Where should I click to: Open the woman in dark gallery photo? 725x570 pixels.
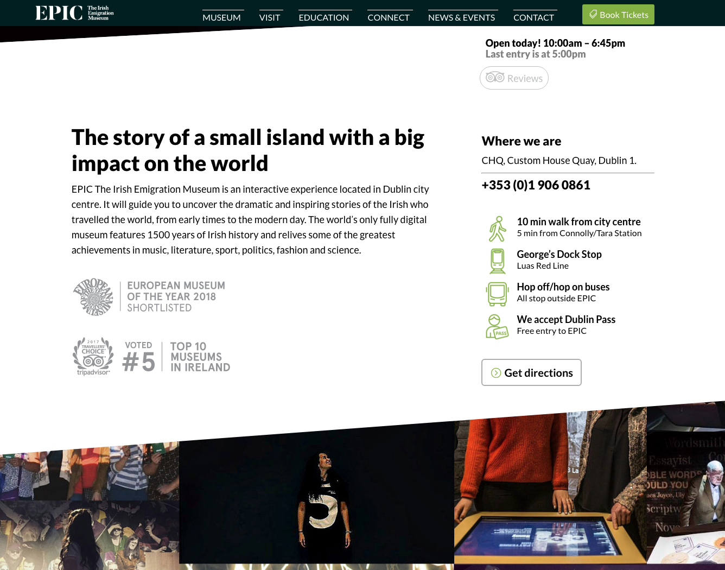316,494
